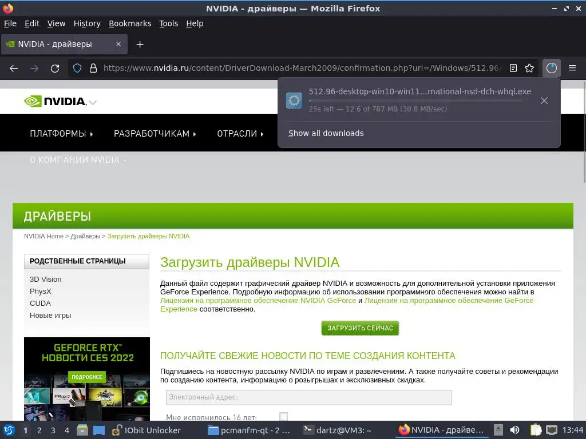
Task: Open the РАЗРАБОТЧИКАМ navigation menu
Action: coord(155,134)
